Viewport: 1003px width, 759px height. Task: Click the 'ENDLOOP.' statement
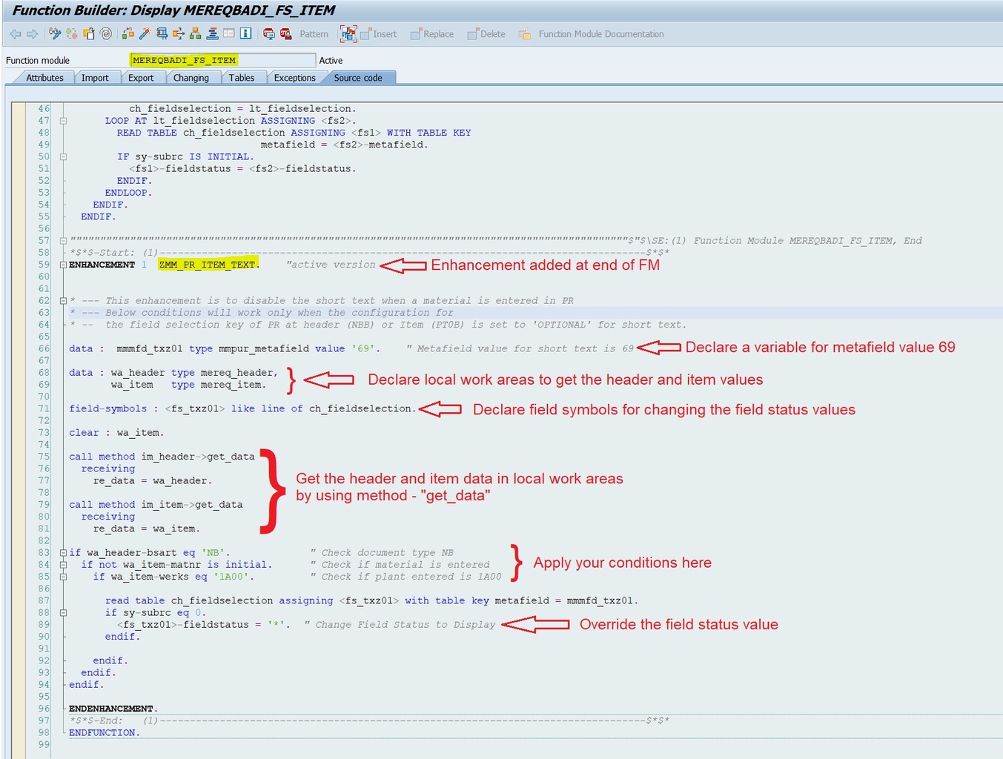coord(128,193)
